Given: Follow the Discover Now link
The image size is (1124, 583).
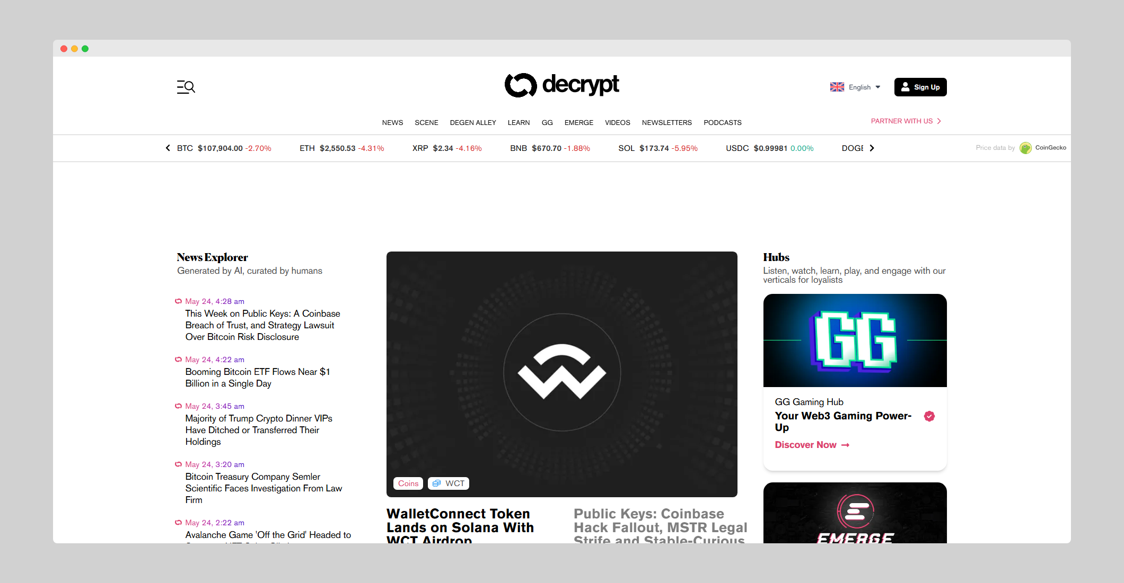Looking at the screenshot, I should pyautogui.click(x=811, y=445).
